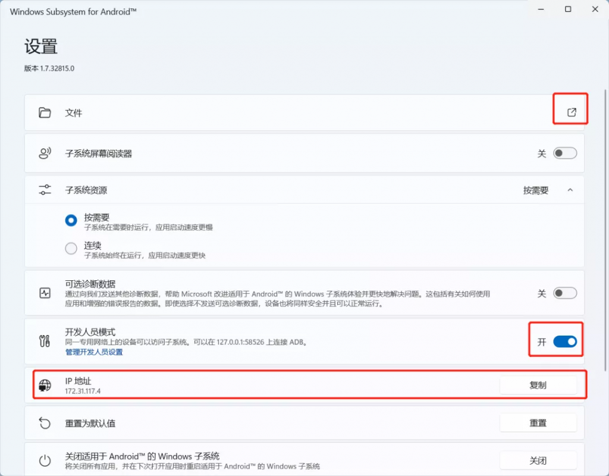Screen dimensions: 609x476
Task: Click the screen reader icon beside 子系统屏幕阅读器
Action: pos(45,153)
